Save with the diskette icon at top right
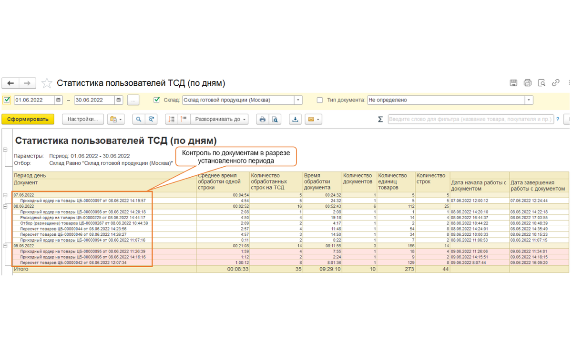 coord(513,83)
